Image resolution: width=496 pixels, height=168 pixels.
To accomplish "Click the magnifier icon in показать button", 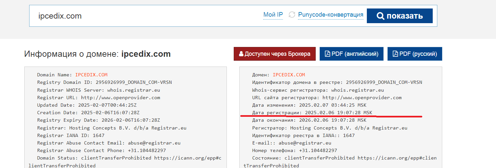I will coord(380,16).
